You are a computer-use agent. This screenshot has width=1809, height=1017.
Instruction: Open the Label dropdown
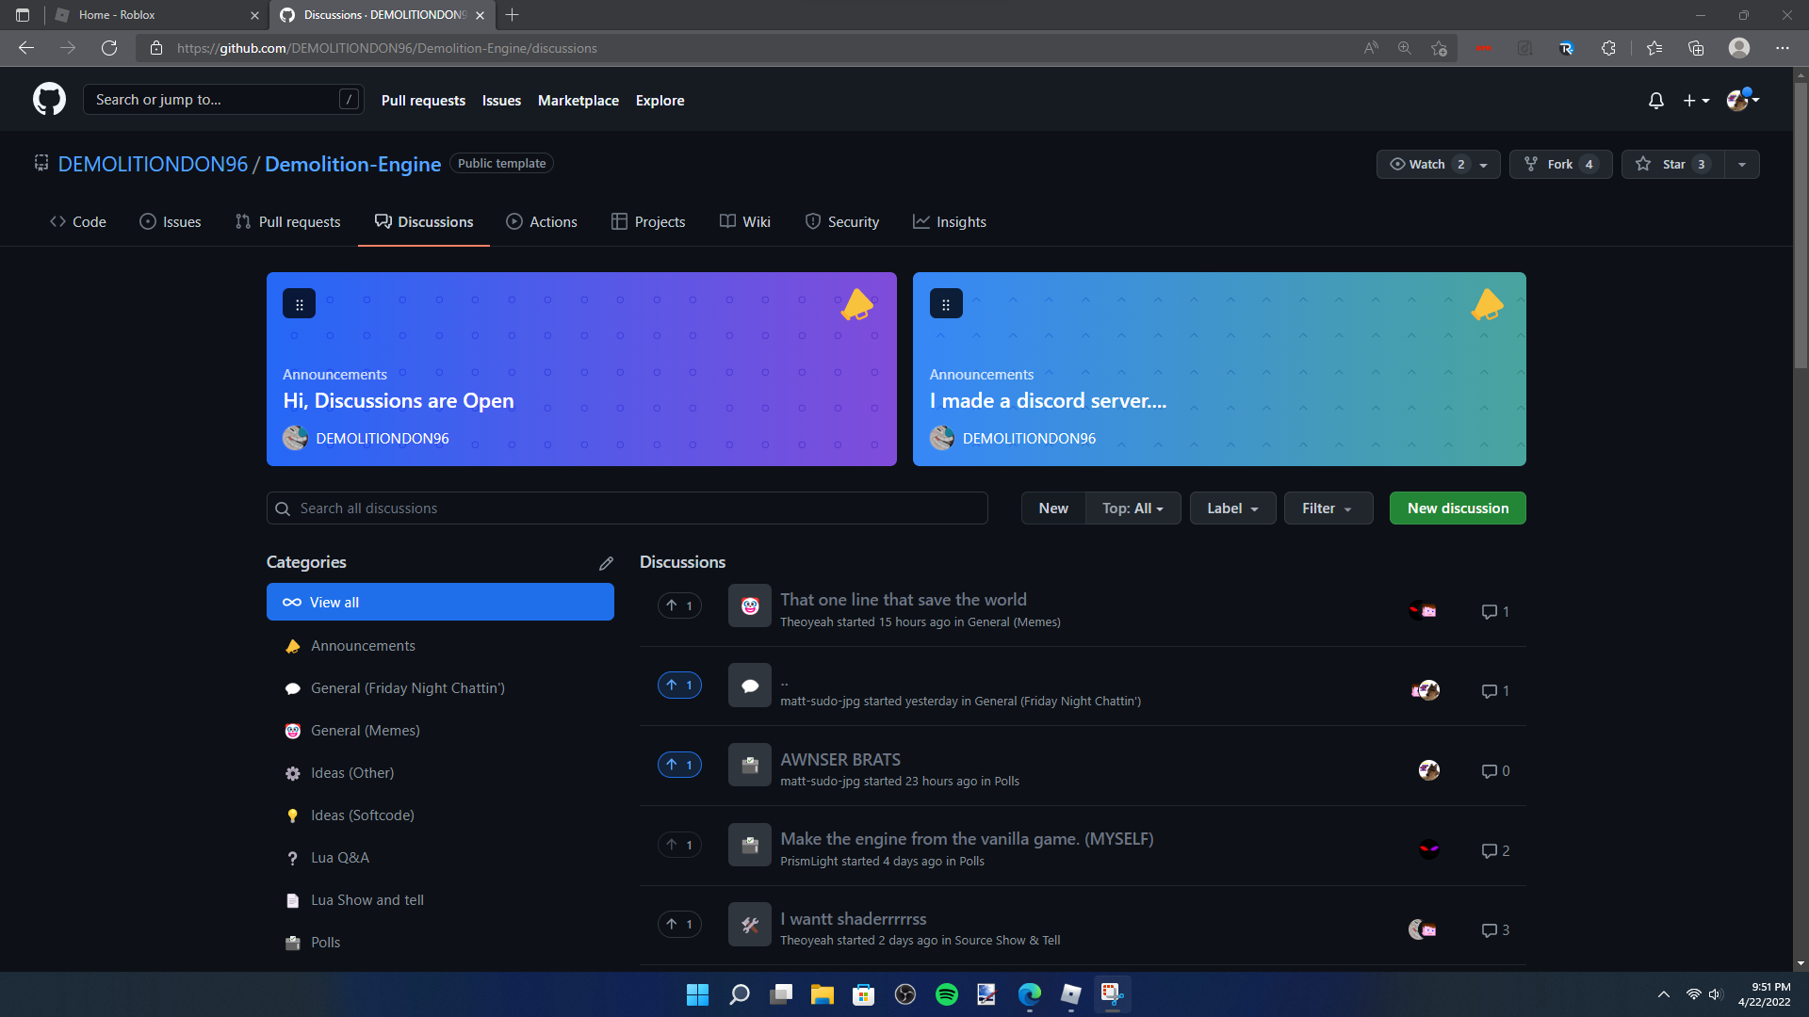click(x=1232, y=508)
